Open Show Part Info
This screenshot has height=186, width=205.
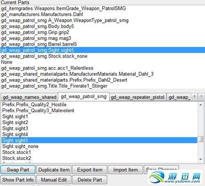click(18, 180)
